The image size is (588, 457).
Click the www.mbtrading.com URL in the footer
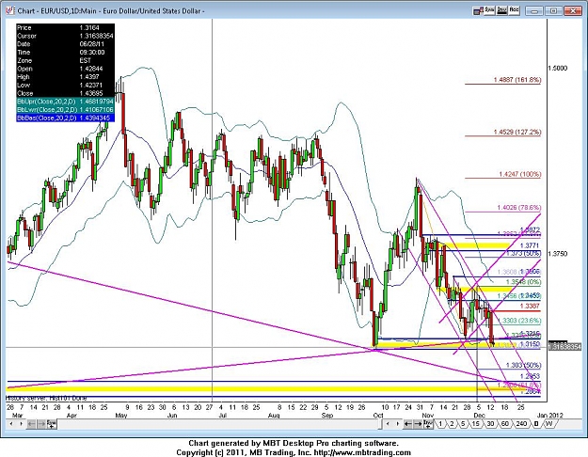(362, 452)
